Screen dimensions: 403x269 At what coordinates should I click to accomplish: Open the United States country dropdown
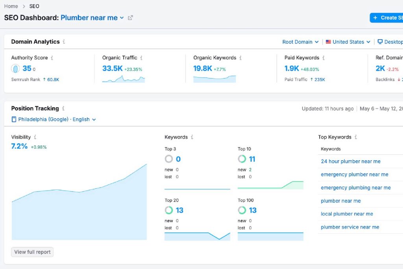tap(348, 42)
